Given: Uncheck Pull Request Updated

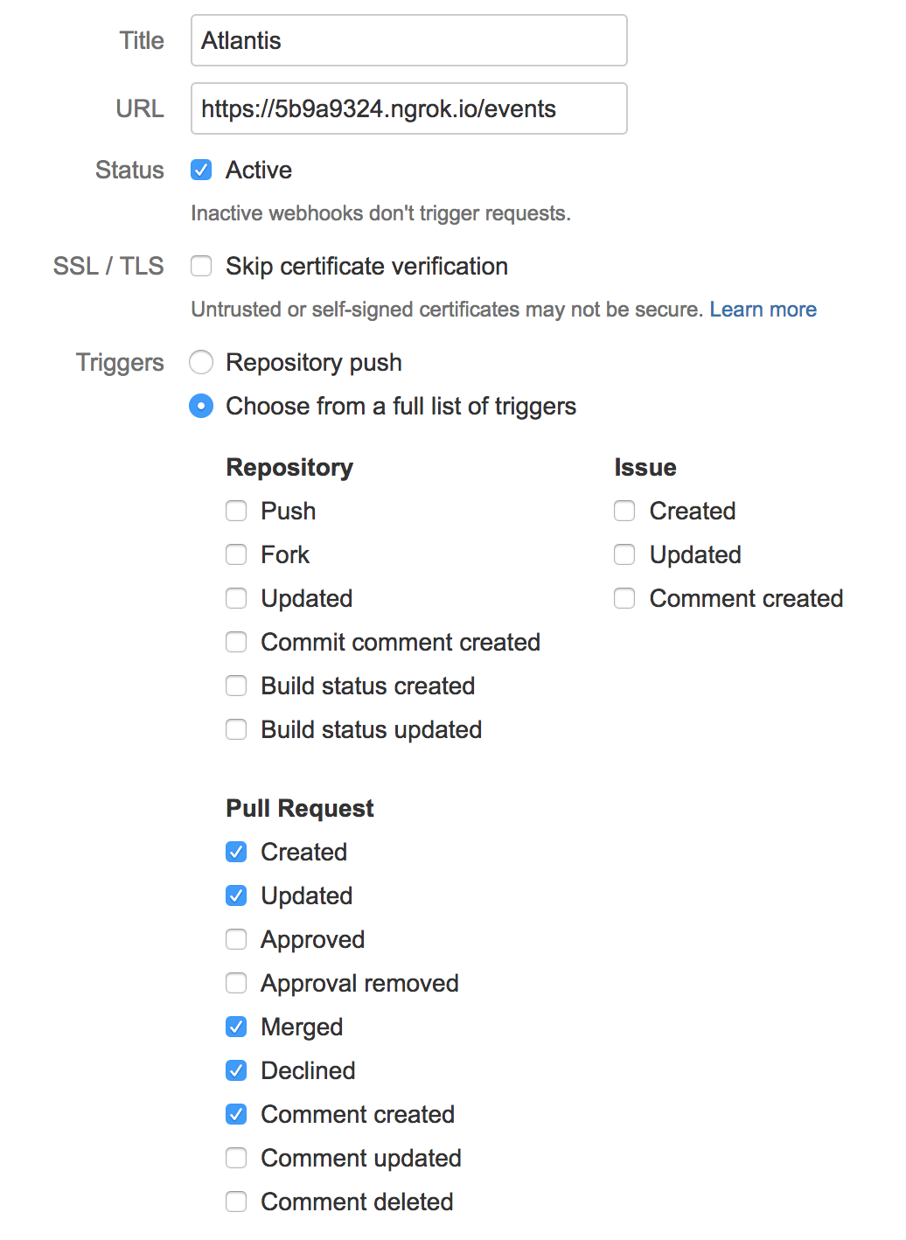Looking at the screenshot, I should coord(236,895).
